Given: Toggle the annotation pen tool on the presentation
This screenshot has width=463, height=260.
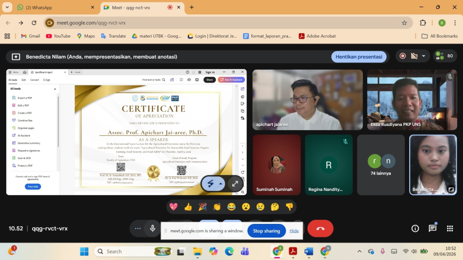Looking at the screenshot, I should [210, 183].
